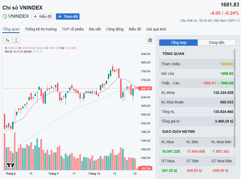Click the right panel vertical scrollbar
Viewport: 241px width, 179px height.
(235, 98)
